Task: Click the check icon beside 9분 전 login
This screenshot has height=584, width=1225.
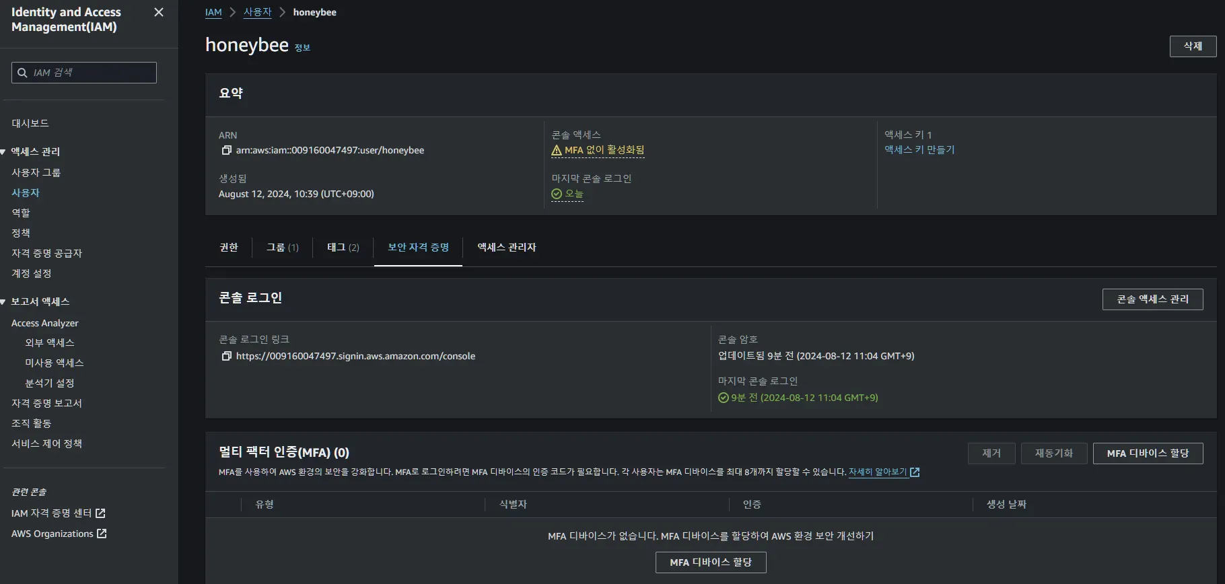Action: point(724,398)
